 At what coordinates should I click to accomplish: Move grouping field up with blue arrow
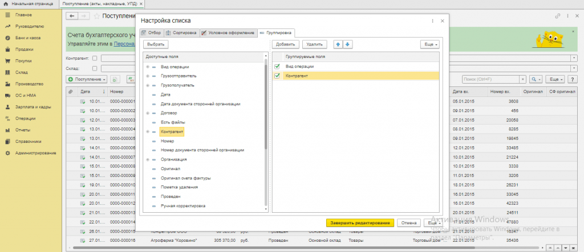pyautogui.click(x=338, y=44)
